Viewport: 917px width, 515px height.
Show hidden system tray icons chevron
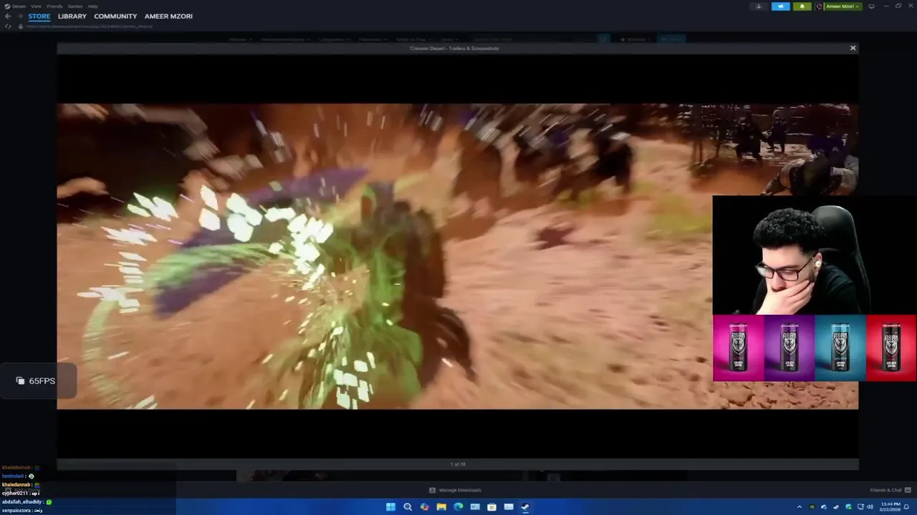pyautogui.click(x=800, y=507)
